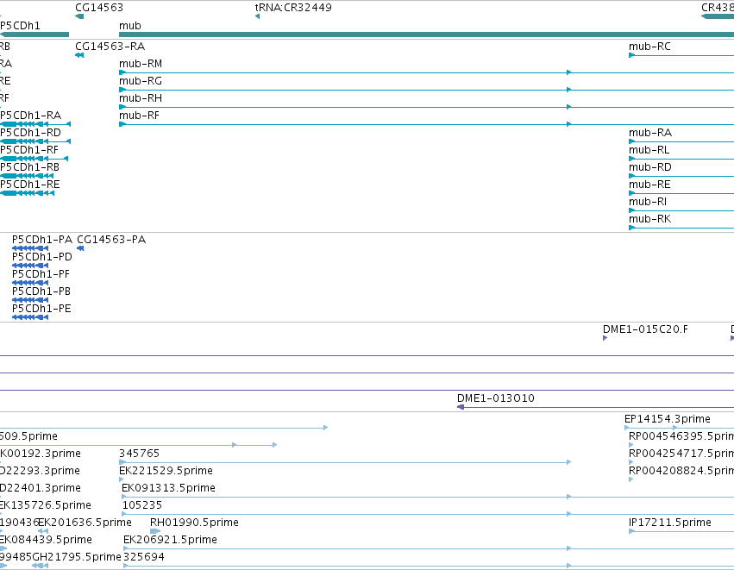The height and width of the screenshot is (570, 734).
Task: Click the mub-RC transcript label
Action: pyautogui.click(x=649, y=47)
